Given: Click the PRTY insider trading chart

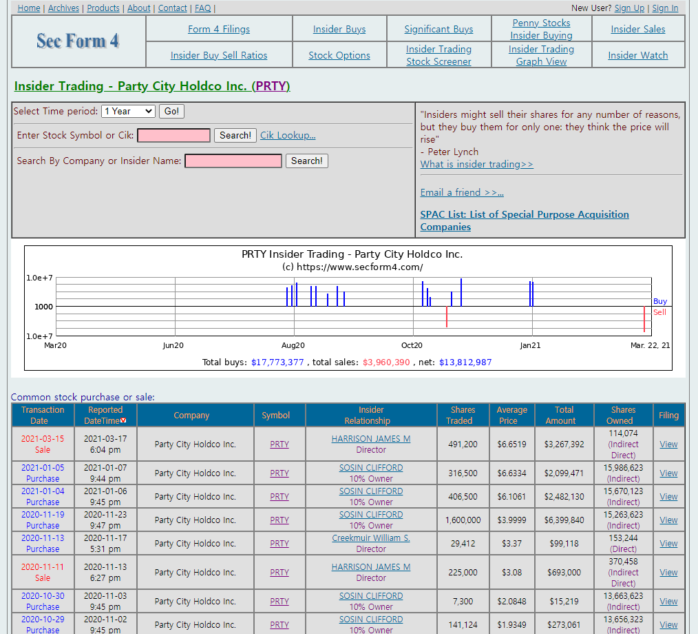Looking at the screenshot, I should (348, 308).
